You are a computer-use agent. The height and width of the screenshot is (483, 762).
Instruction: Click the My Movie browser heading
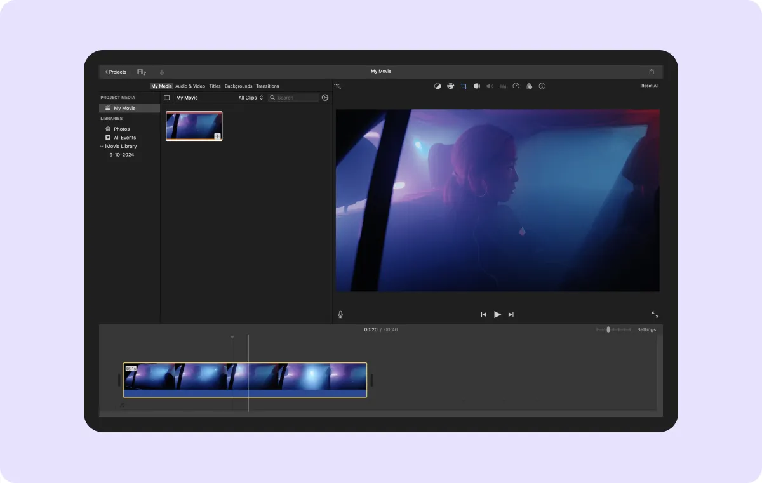(187, 98)
